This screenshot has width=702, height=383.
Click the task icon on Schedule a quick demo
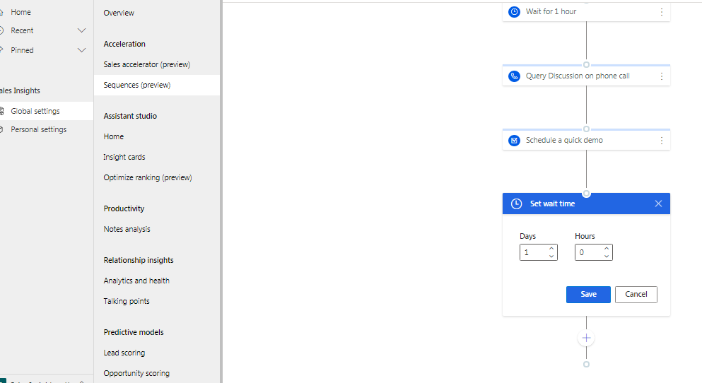tap(515, 141)
